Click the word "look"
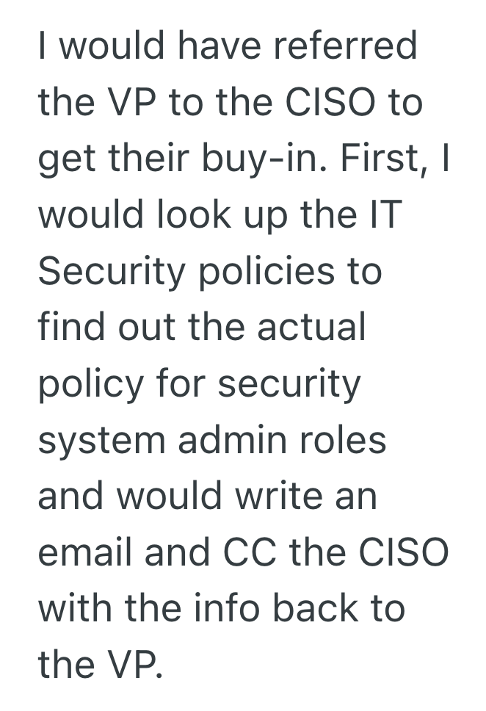This screenshot has height=711, width=486. 186,215
